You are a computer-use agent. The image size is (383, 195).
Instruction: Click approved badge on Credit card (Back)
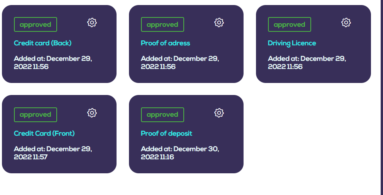pyautogui.click(x=35, y=24)
